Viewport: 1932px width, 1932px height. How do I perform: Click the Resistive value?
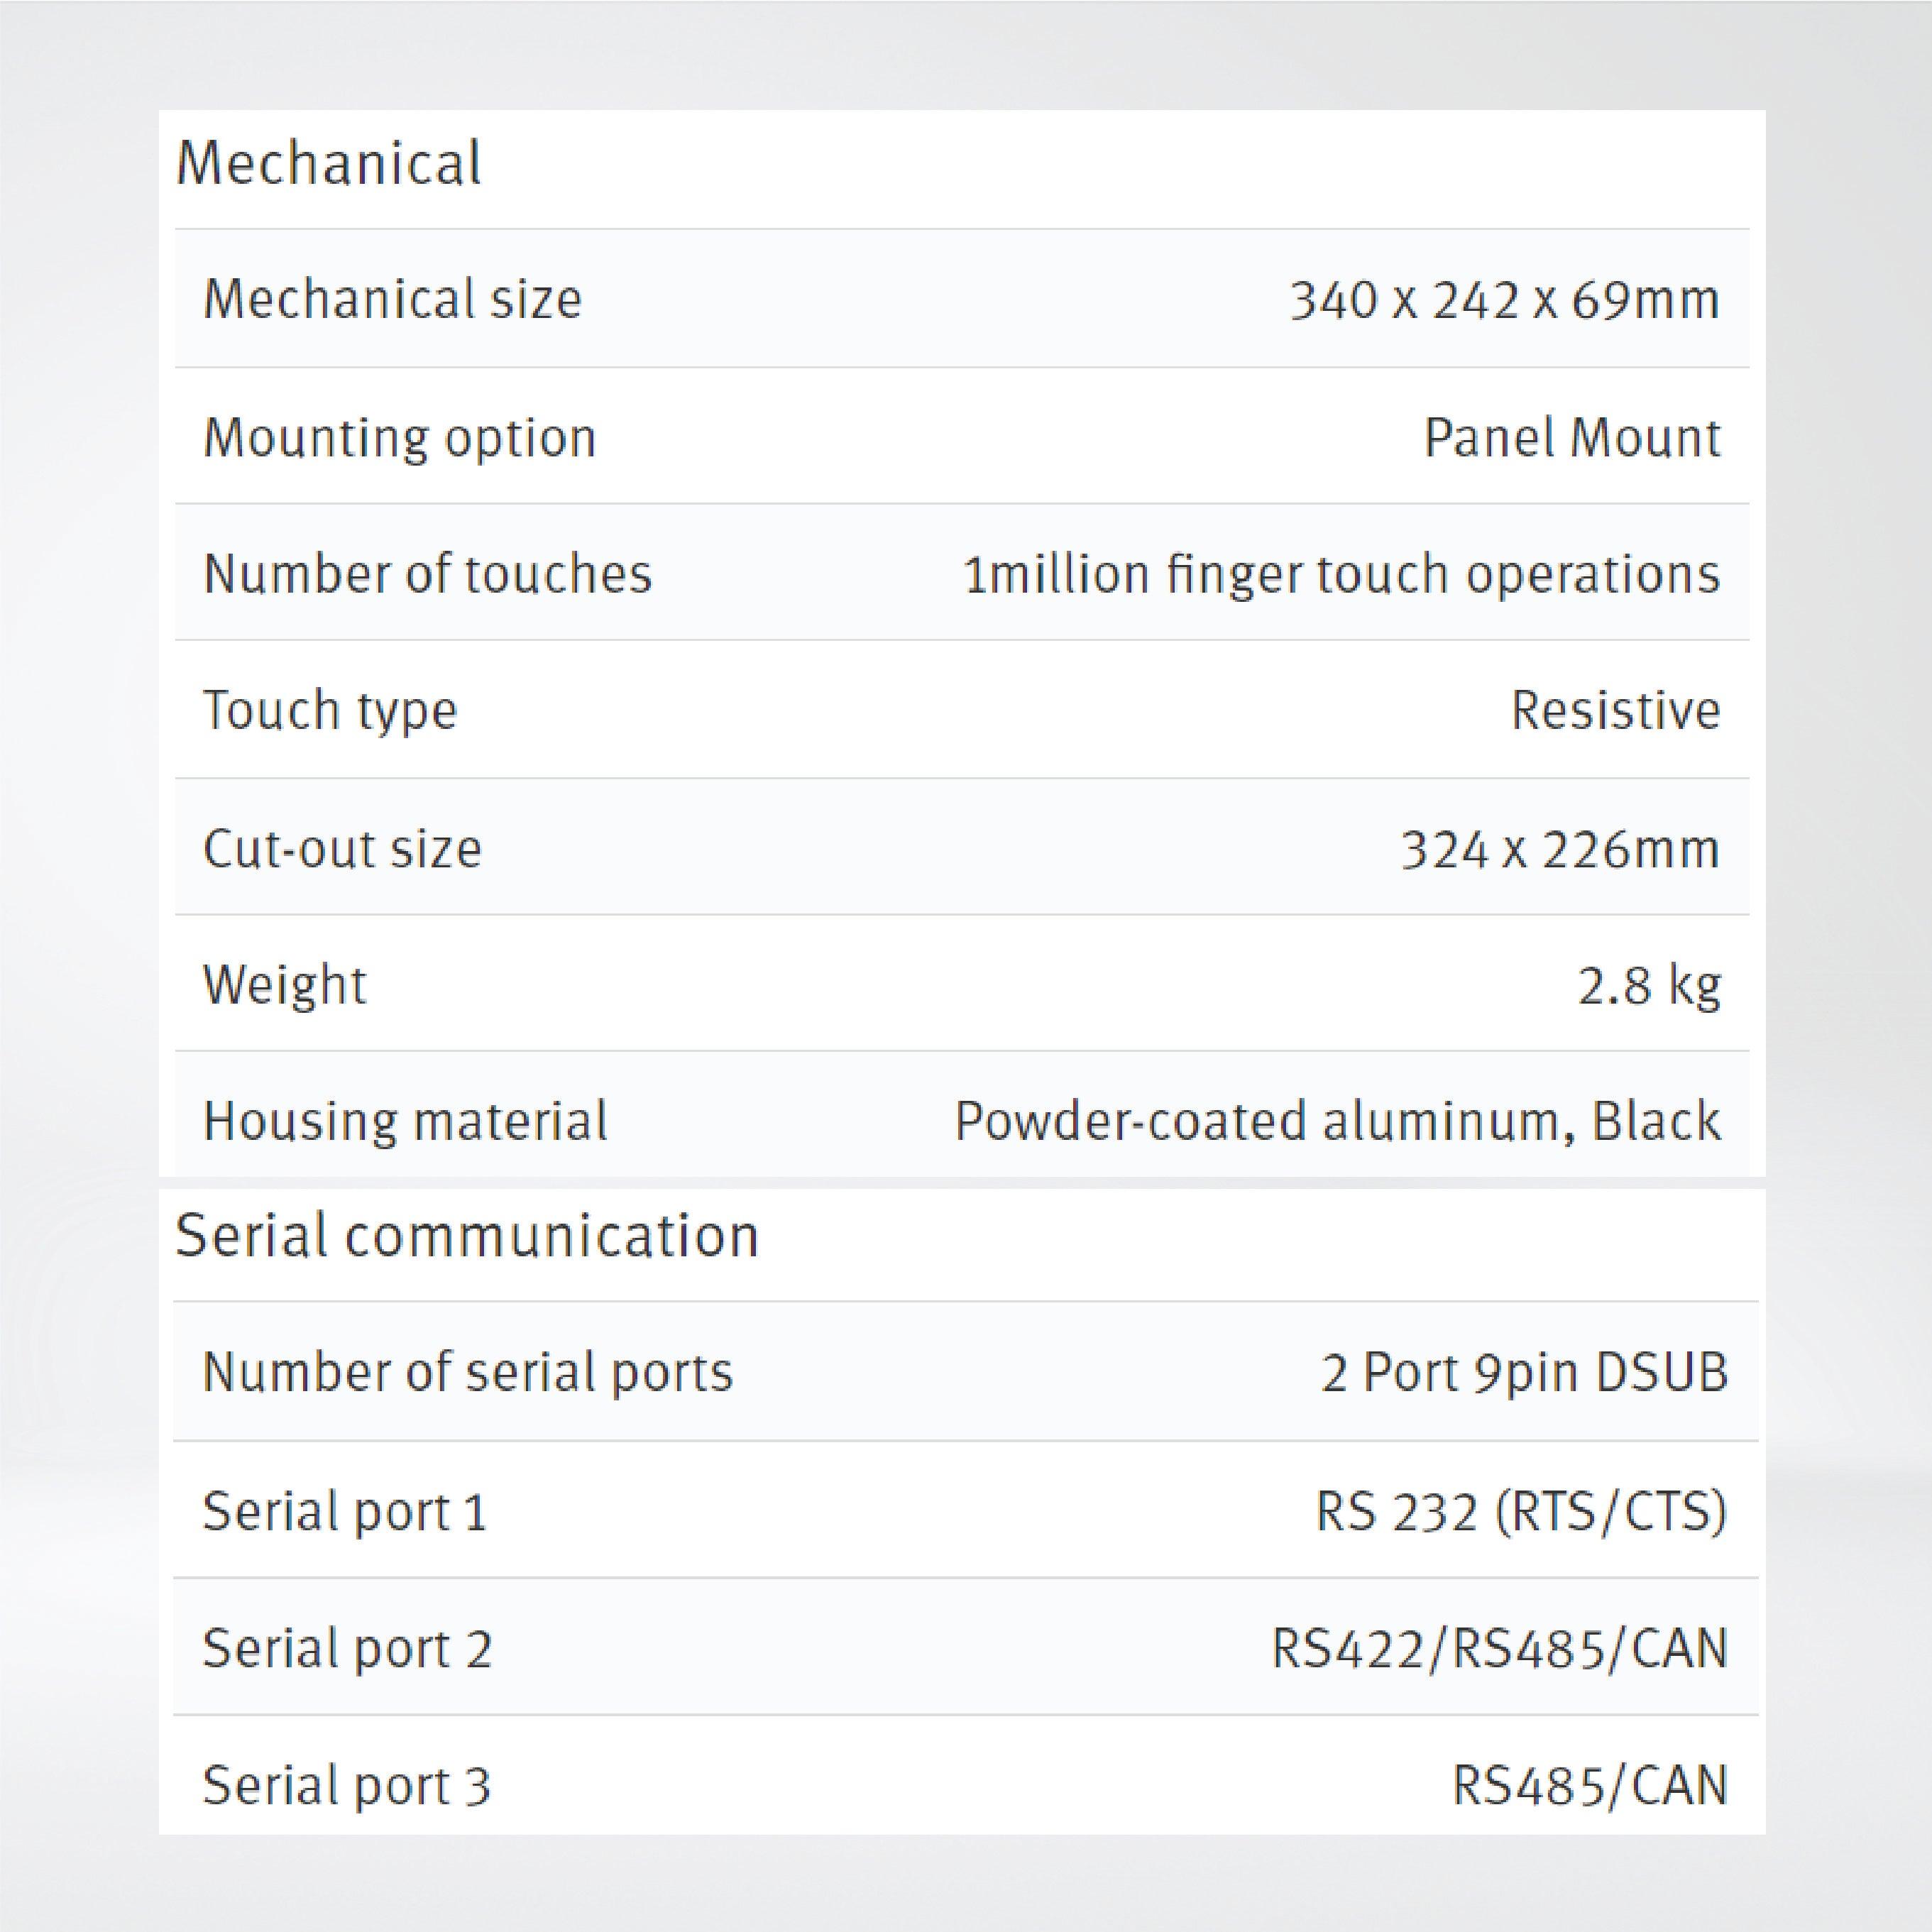click(1615, 710)
